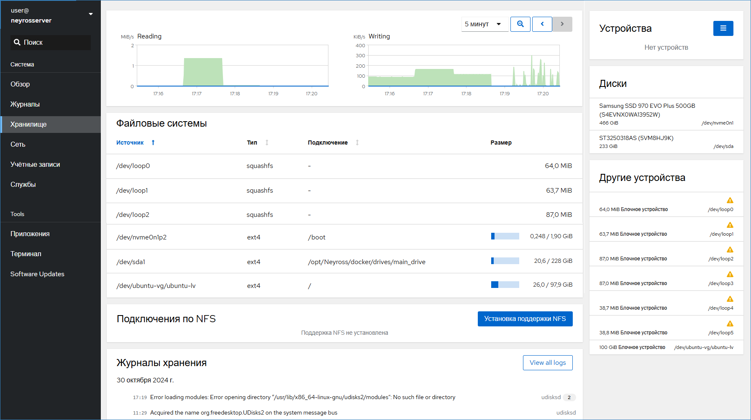Open the /dev/ubuntu-vg/ubuntu-lv filesystem row
This screenshot has height=420, width=751.
156,286
